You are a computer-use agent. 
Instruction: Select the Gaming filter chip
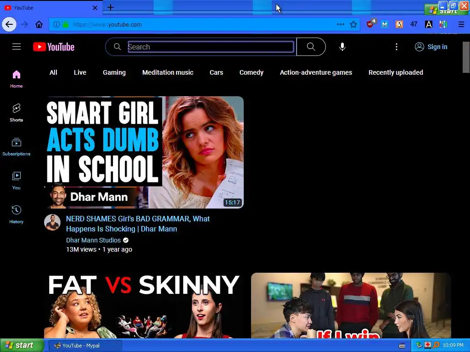click(x=114, y=72)
